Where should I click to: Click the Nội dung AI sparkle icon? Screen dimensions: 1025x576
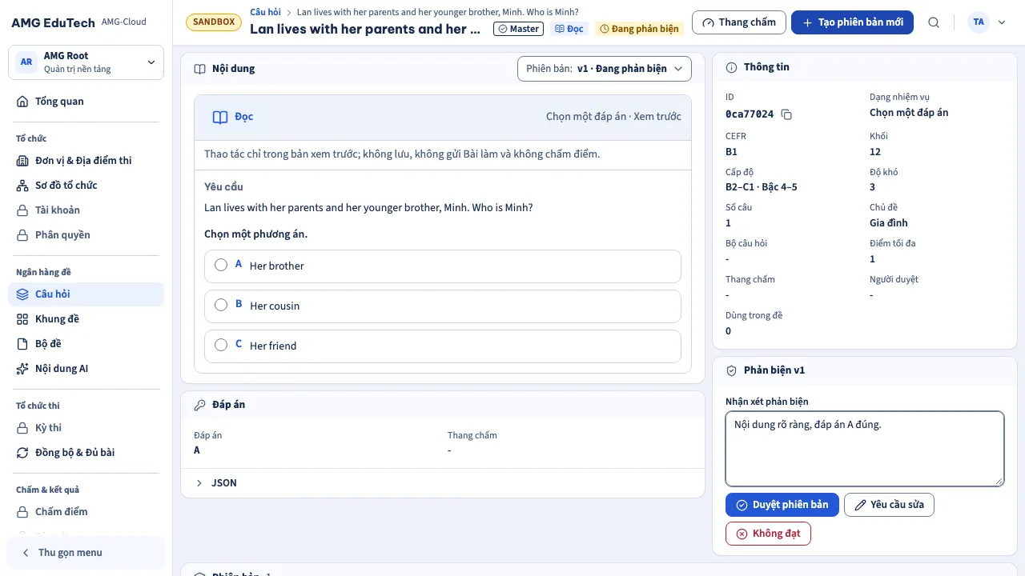tap(22, 369)
